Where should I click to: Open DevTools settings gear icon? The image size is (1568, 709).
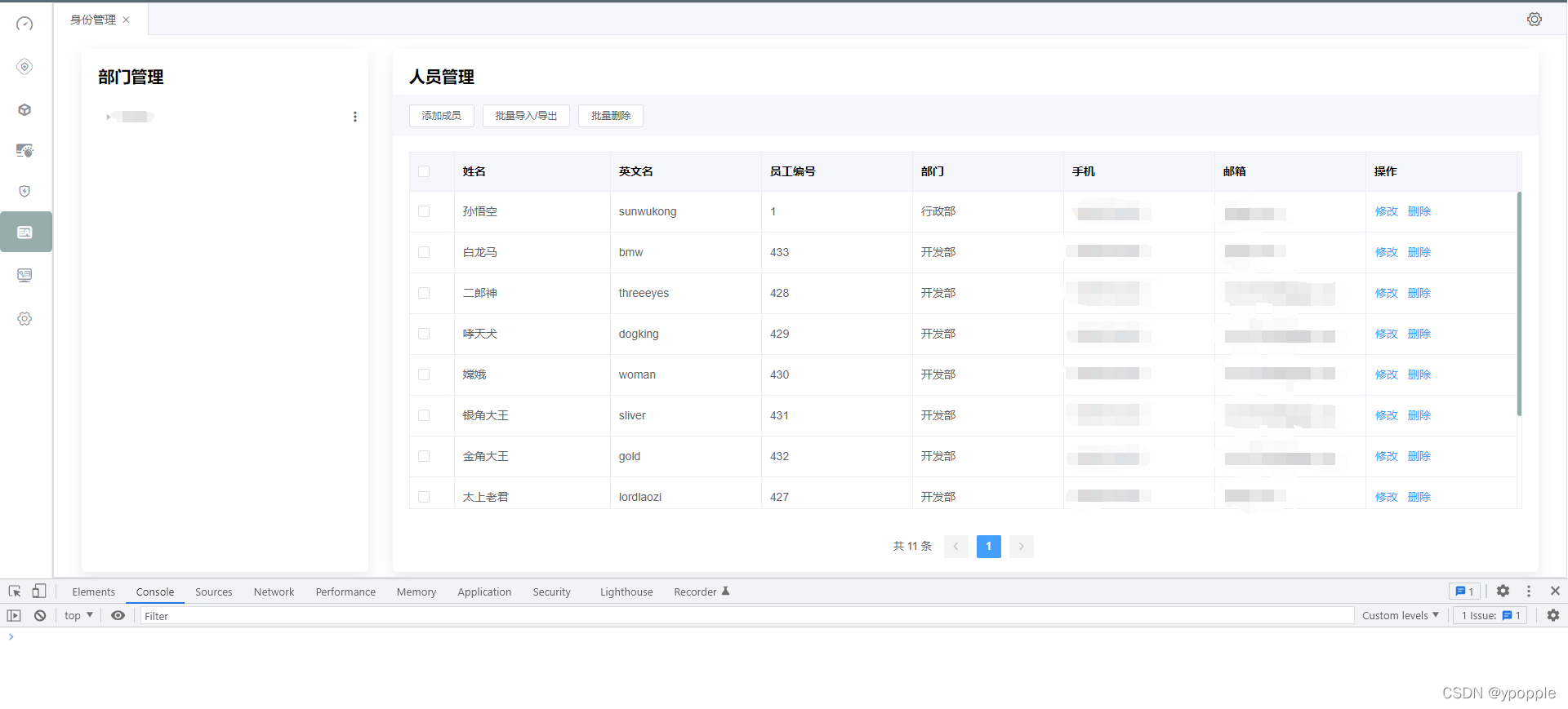(x=1503, y=592)
